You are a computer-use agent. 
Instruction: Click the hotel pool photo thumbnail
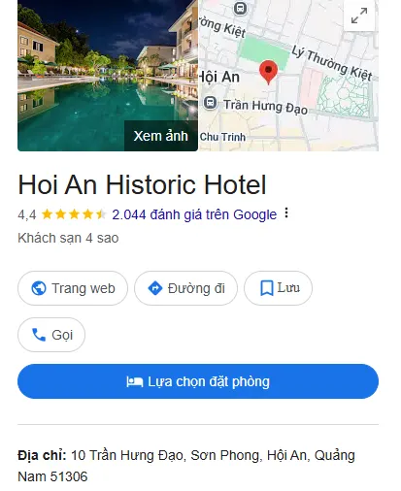click(x=108, y=76)
